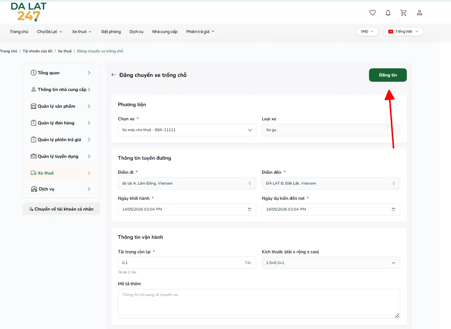Open the wishlist heart icon
The width and height of the screenshot is (451, 329).
pos(372,13)
